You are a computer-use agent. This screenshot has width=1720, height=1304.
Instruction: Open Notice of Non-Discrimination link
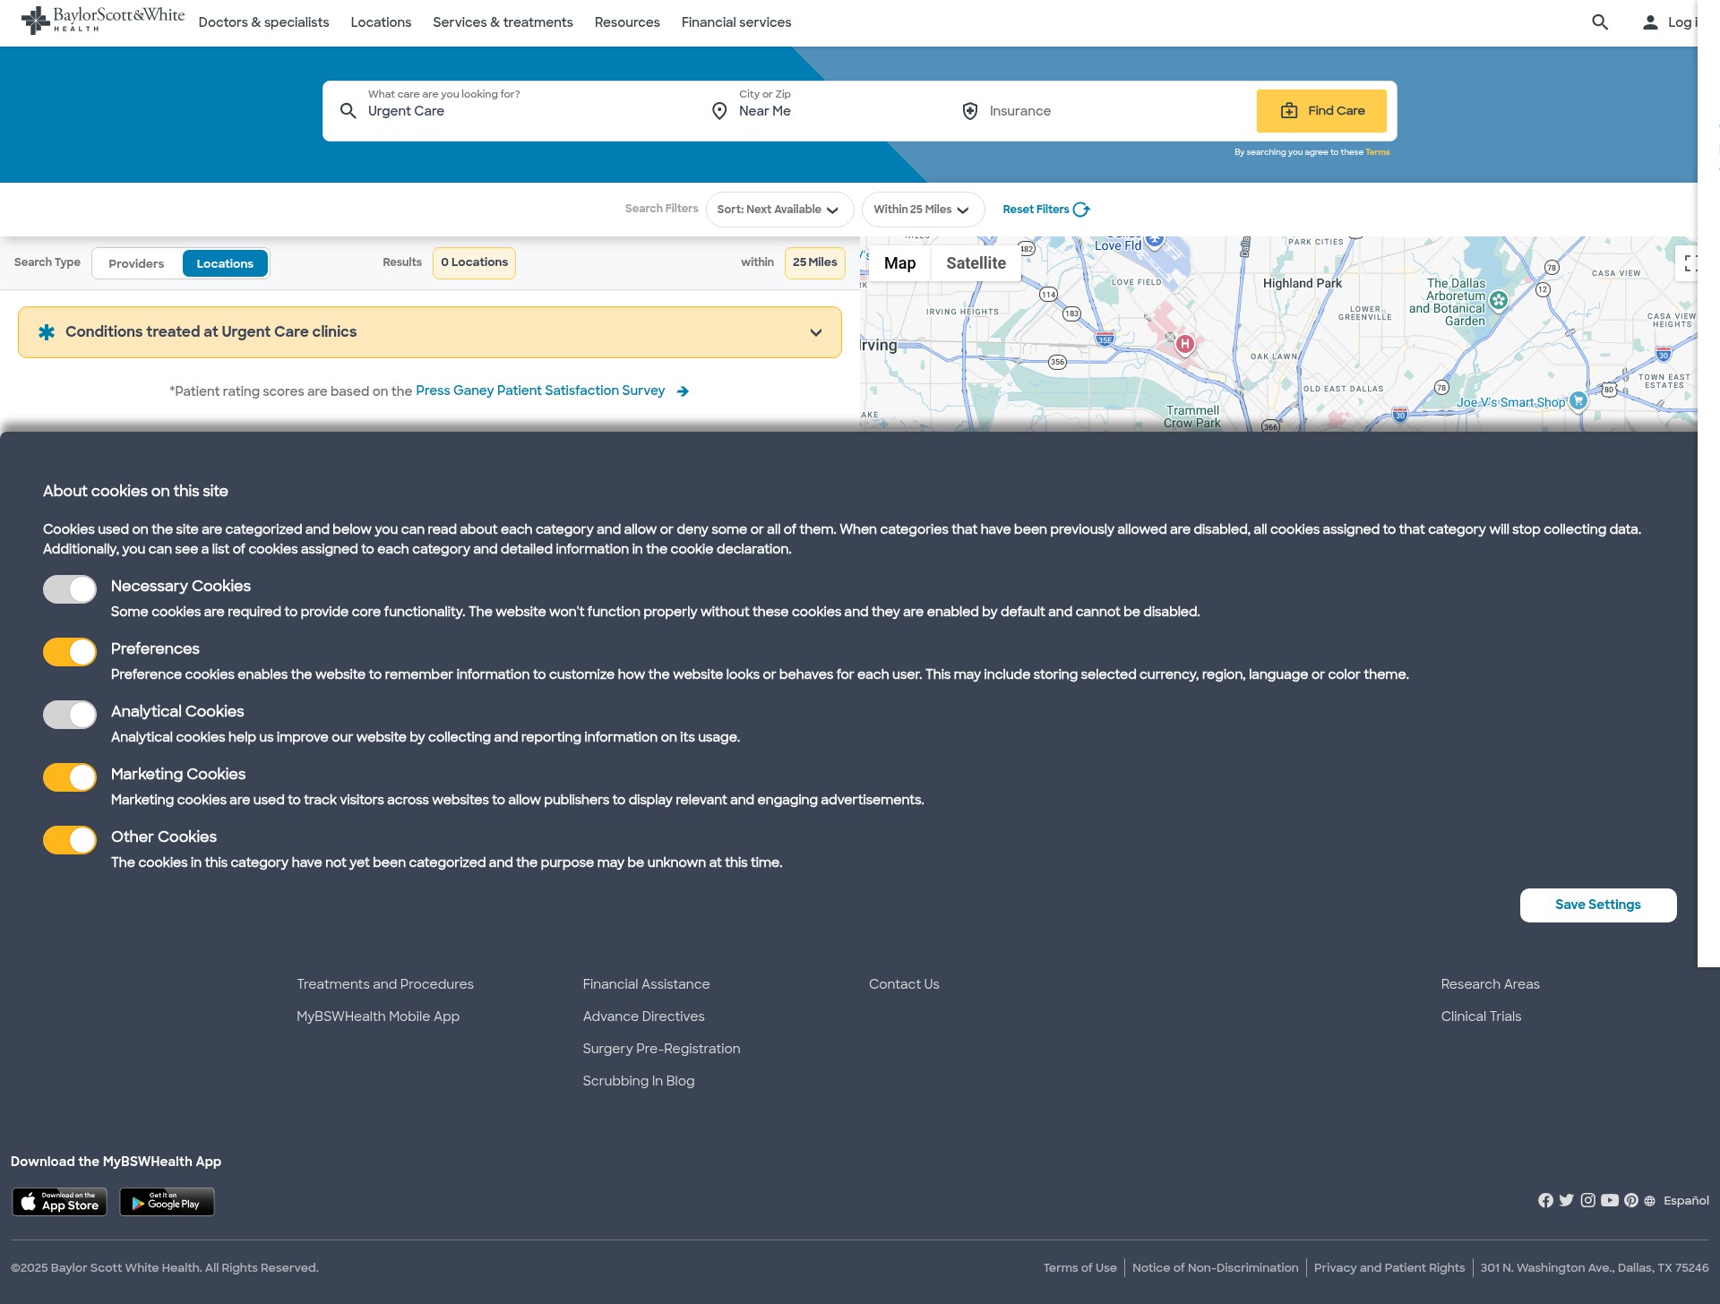(1215, 1268)
